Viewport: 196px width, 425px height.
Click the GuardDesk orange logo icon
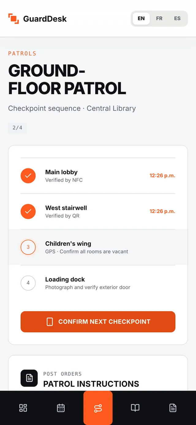tap(13, 18)
